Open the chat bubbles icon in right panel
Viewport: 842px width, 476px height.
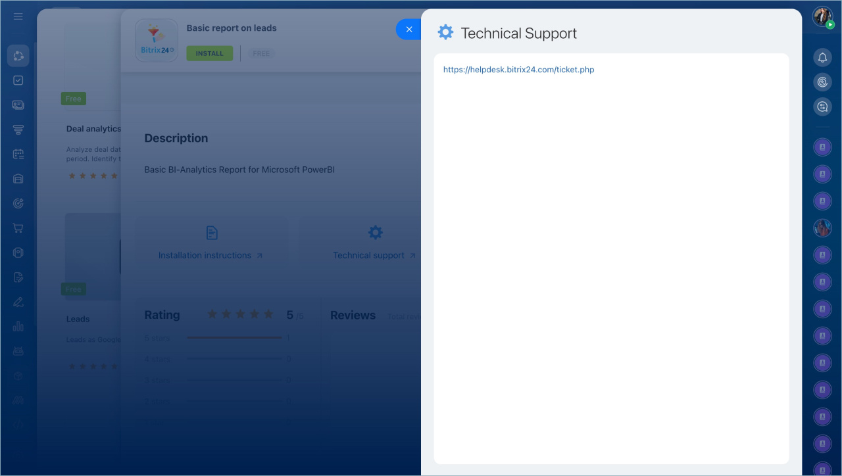tap(822, 107)
